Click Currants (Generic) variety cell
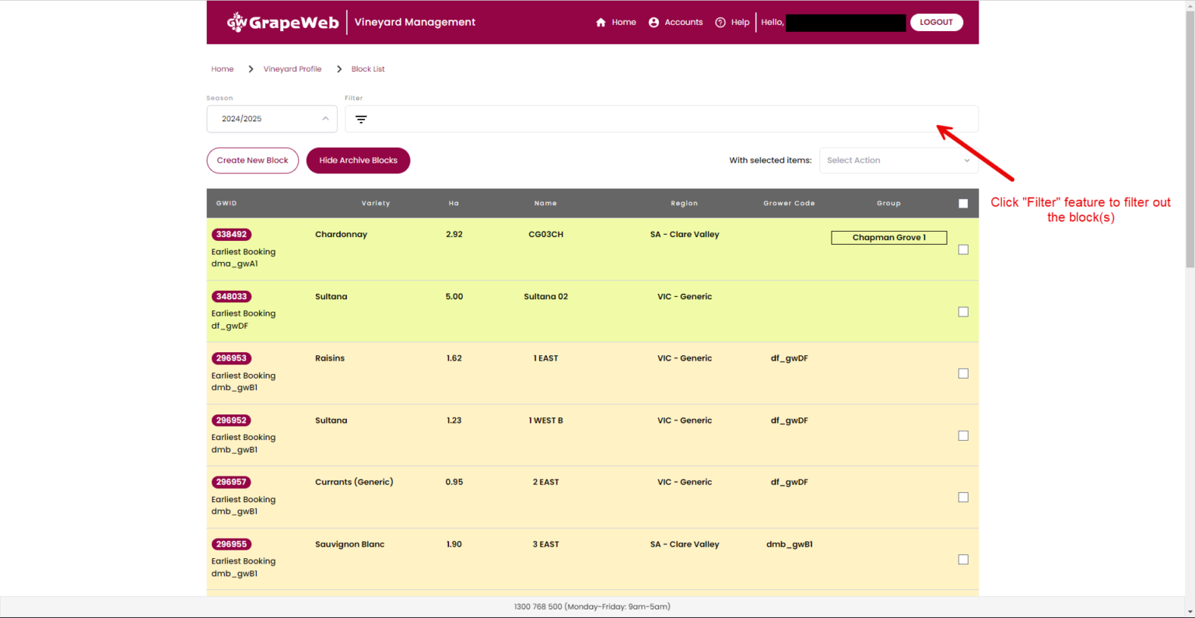Image resolution: width=1195 pixels, height=618 pixels. (x=354, y=482)
